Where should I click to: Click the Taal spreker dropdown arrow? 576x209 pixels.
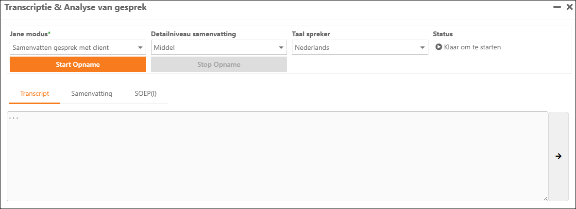click(x=422, y=47)
